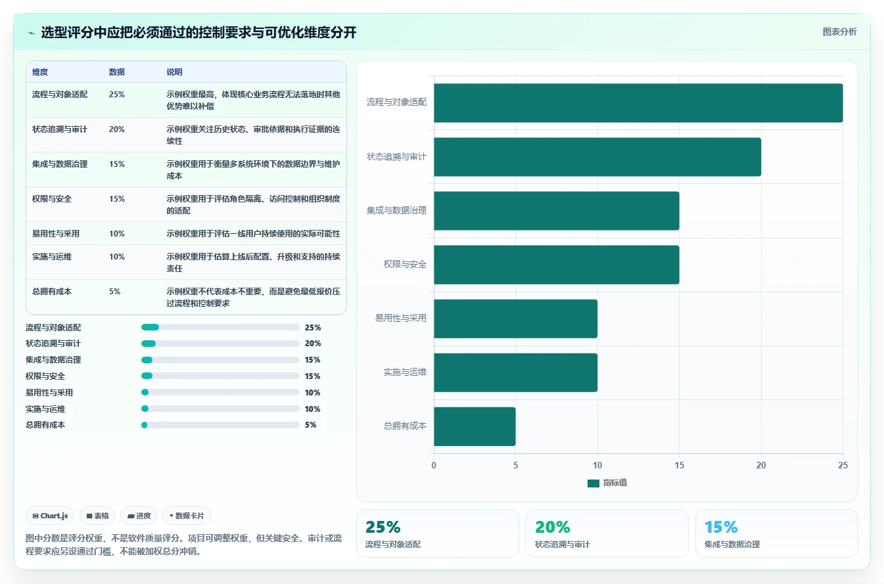Click the 维度 column header

[40, 72]
